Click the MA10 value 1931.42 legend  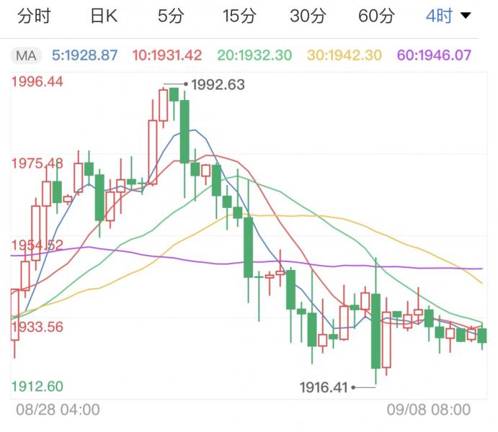tap(168, 55)
